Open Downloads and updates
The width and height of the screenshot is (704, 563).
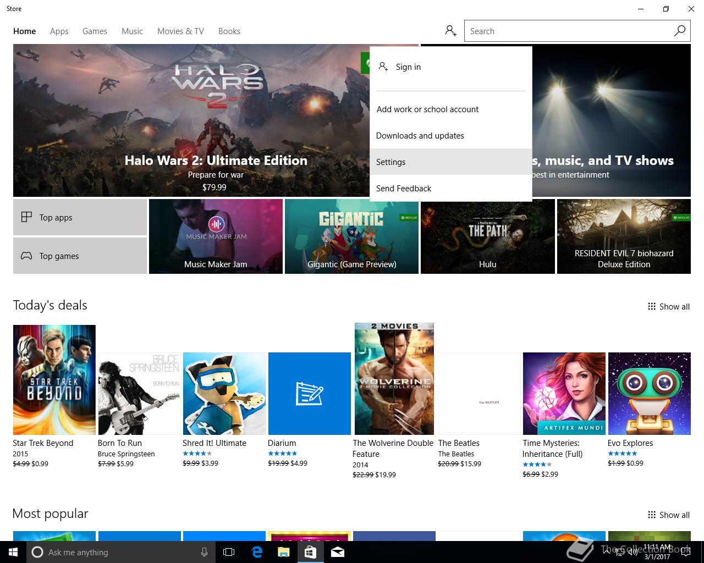click(x=451, y=135)
